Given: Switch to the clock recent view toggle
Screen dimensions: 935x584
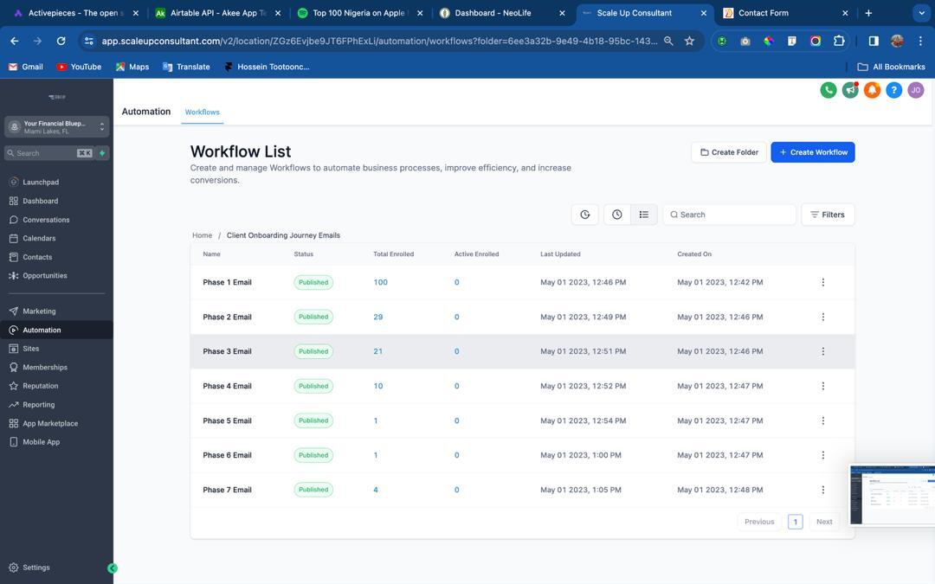Looking at the screenshot, I should pyautogui.click(x=616, y=215).
